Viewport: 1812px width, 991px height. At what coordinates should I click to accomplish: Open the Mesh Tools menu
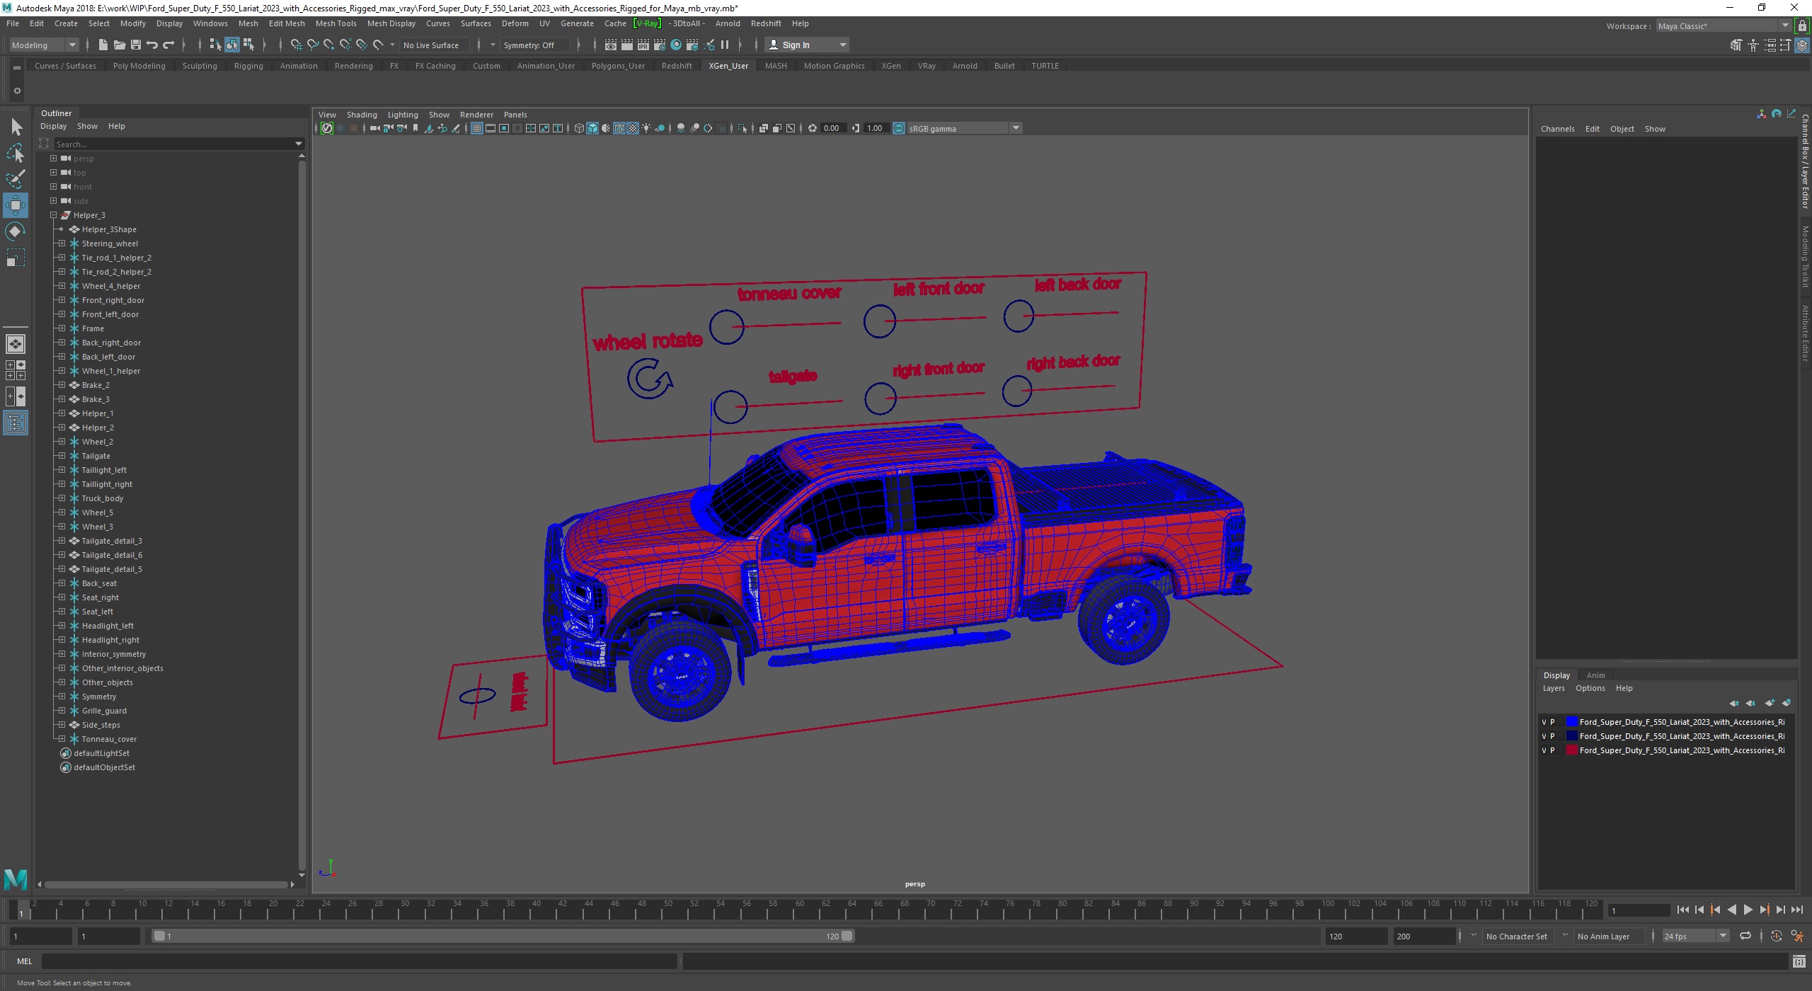[336, 23]
